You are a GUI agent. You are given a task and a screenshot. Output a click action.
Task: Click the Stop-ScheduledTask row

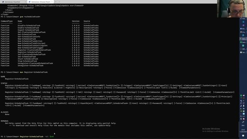pyautogui.click(x=49, y=61)
